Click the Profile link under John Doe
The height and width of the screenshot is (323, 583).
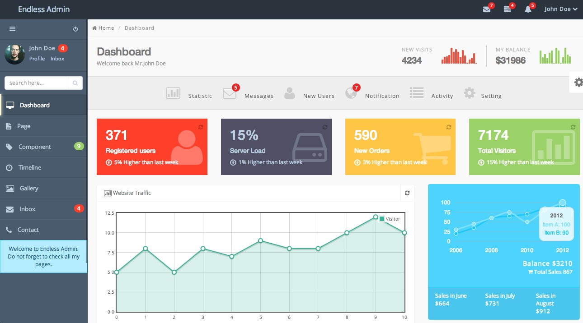(x=37, y=59)
